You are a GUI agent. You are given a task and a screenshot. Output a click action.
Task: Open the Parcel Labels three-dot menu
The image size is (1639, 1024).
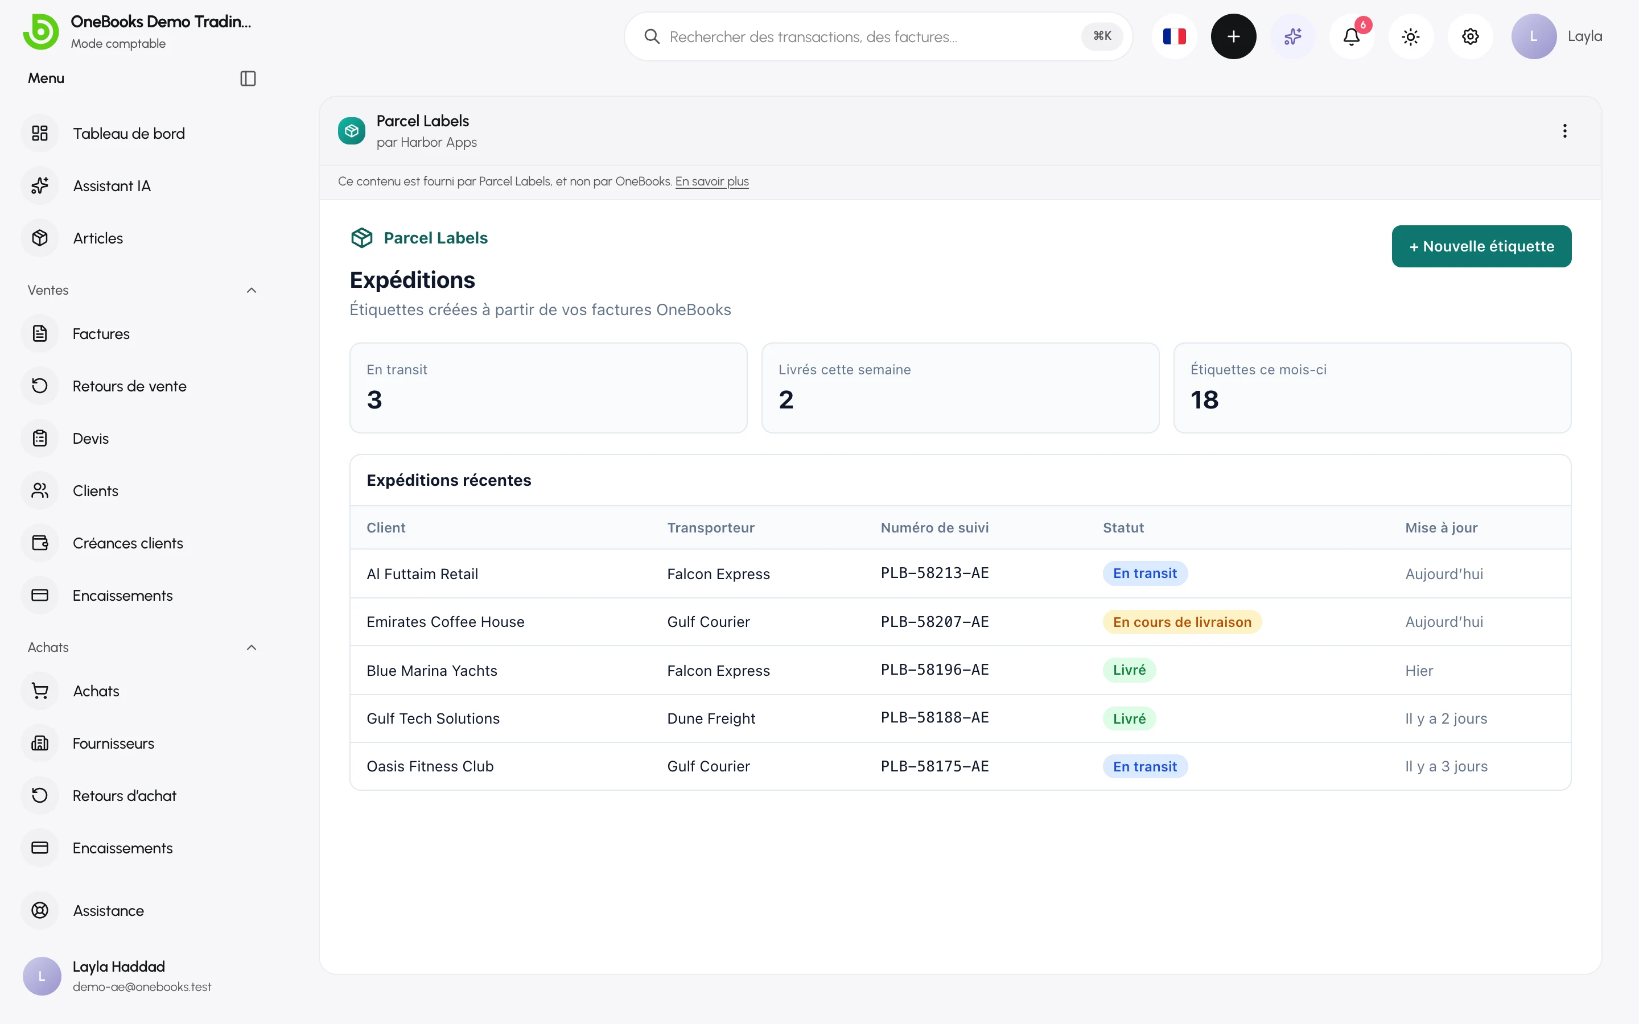tap(1564, 131)
